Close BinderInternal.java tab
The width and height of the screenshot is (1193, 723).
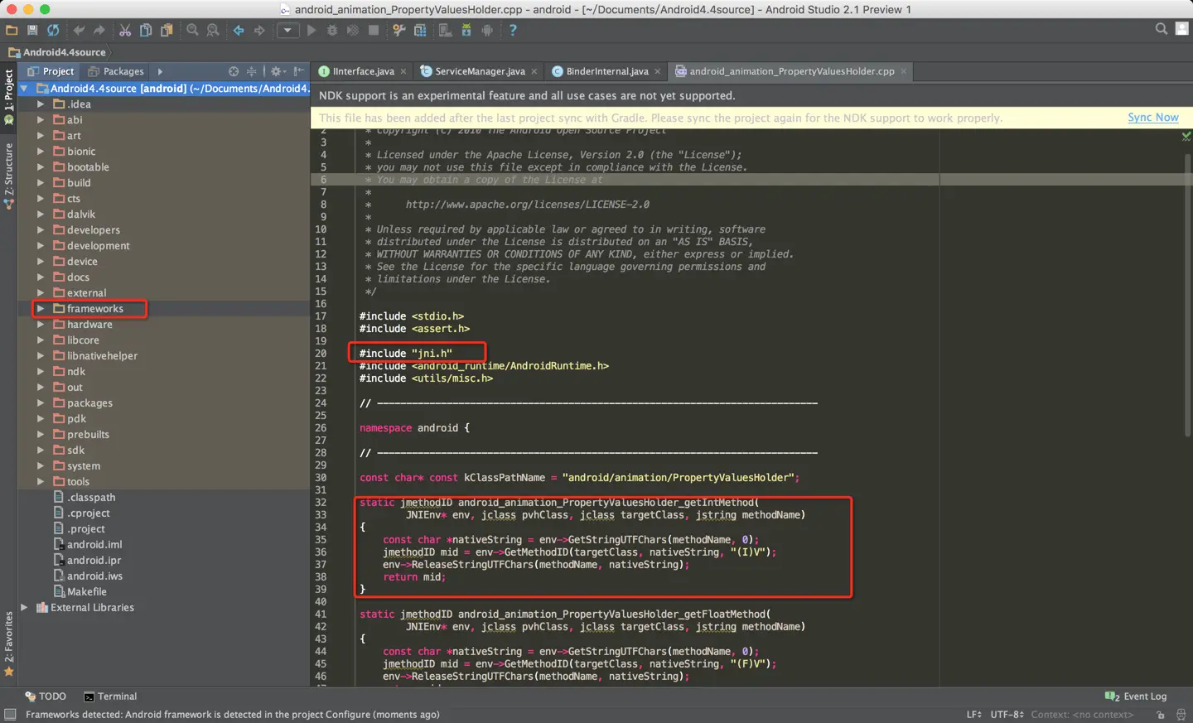[x=658, y=71]
